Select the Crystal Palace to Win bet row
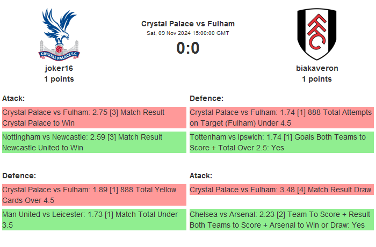Viewport: 376px width, 247px height. [94, 118]
